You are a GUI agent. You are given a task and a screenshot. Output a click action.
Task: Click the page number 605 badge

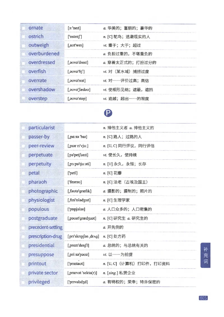(x=203, y=298)
